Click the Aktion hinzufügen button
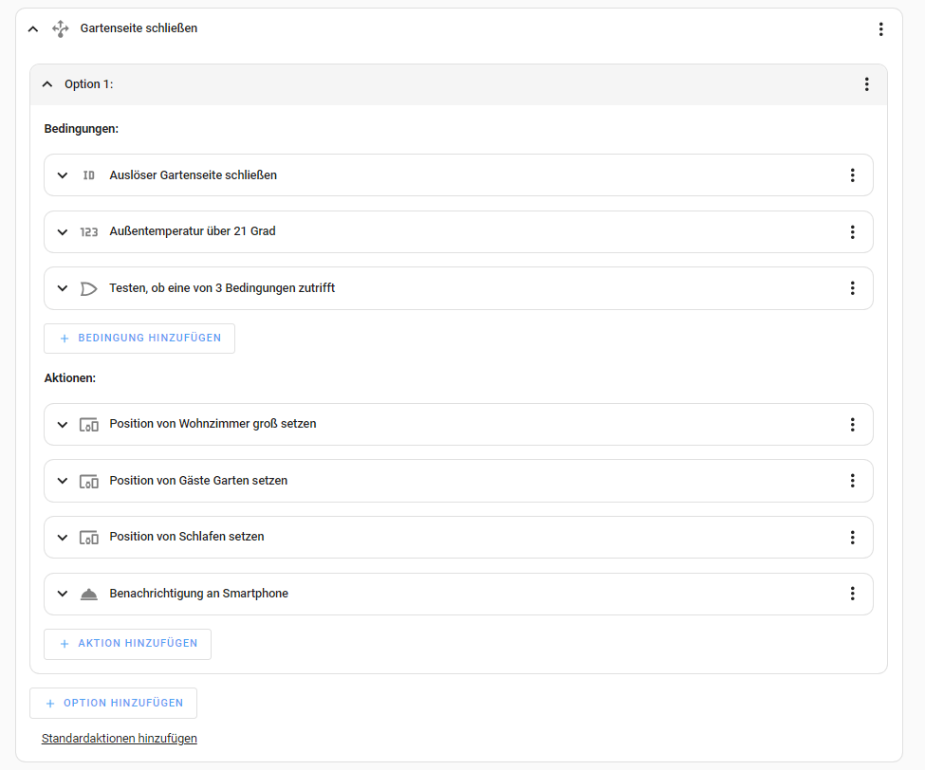The height and width of the screenshot is (770, 925). [x=127, y=644]
